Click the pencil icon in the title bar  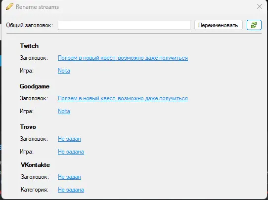pyautogui.click(x=9, y=6)
